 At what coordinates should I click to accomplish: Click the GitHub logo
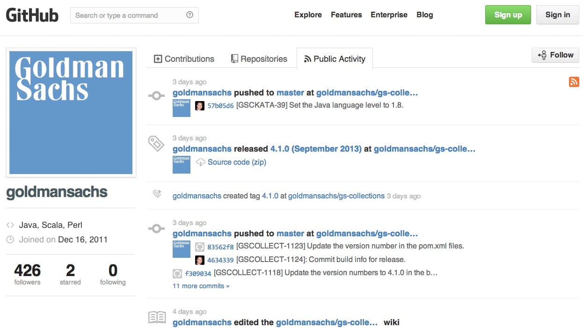tap(32, 15)
